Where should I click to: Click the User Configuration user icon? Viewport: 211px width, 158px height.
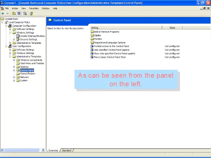[x=10, y=46]
